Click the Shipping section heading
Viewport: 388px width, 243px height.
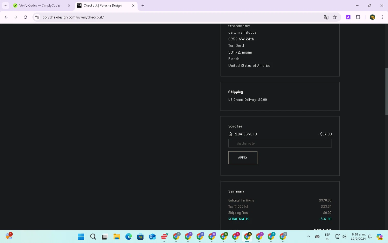point(236,92)
